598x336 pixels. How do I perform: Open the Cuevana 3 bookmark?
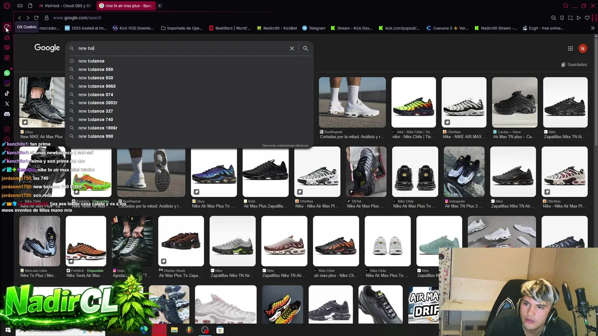(448, 28)
